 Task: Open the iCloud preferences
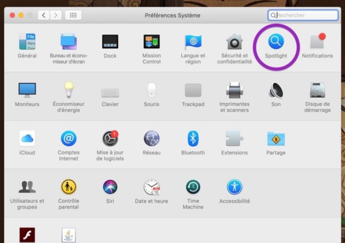(27, 139)
